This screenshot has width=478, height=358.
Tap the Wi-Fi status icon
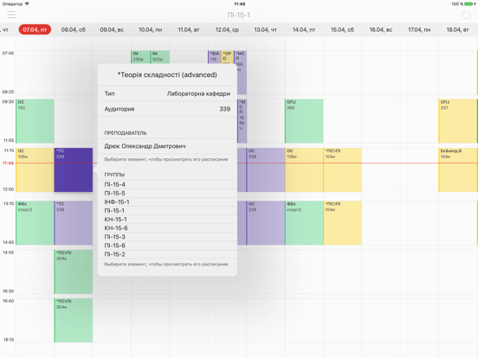click(28, 4)
